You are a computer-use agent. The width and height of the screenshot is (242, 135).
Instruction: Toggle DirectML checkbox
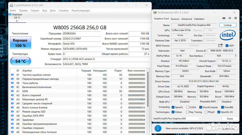223,107
